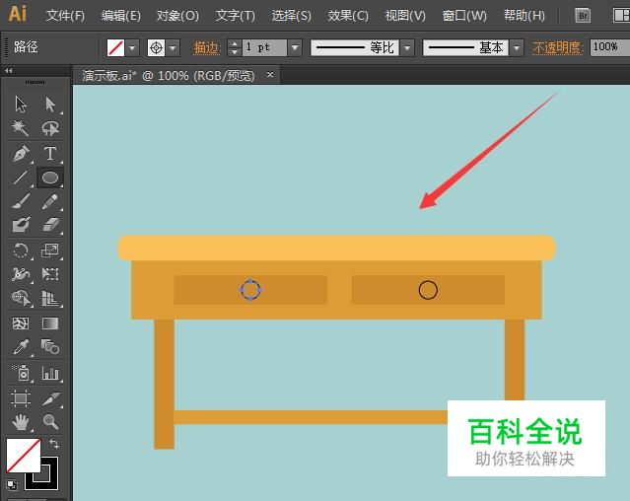The width and height of the screenshot is (630, 501).
Task: Select the Blend tool
Action: click(x=50, y=347)
